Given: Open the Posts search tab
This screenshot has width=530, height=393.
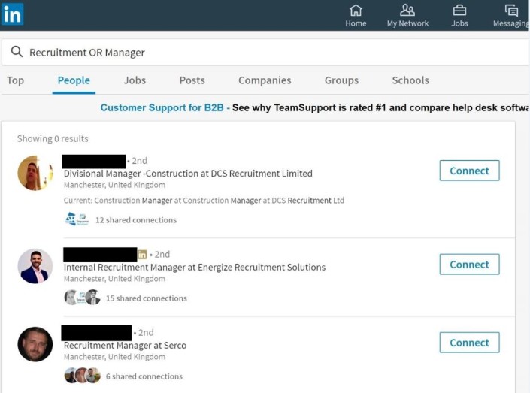Looking at the screenshot, I should (192, 80).
